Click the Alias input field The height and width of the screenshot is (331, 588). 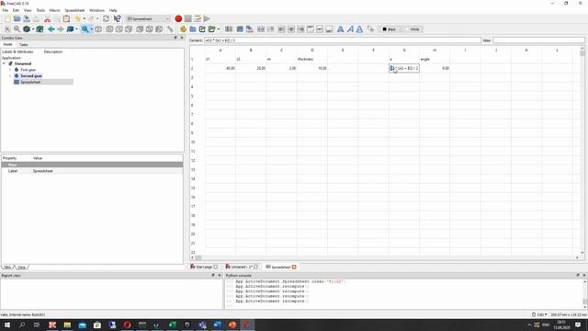pos(538,40)
